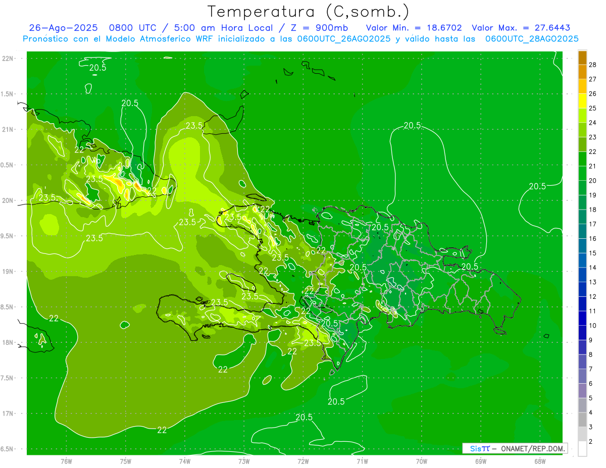Click the longitude axis label "75W"
The image size is (606, 468).
125,461
